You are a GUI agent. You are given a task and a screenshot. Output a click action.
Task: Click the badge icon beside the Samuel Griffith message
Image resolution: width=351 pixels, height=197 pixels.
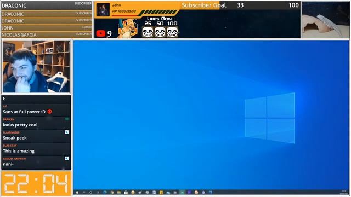tap(66, 158)
